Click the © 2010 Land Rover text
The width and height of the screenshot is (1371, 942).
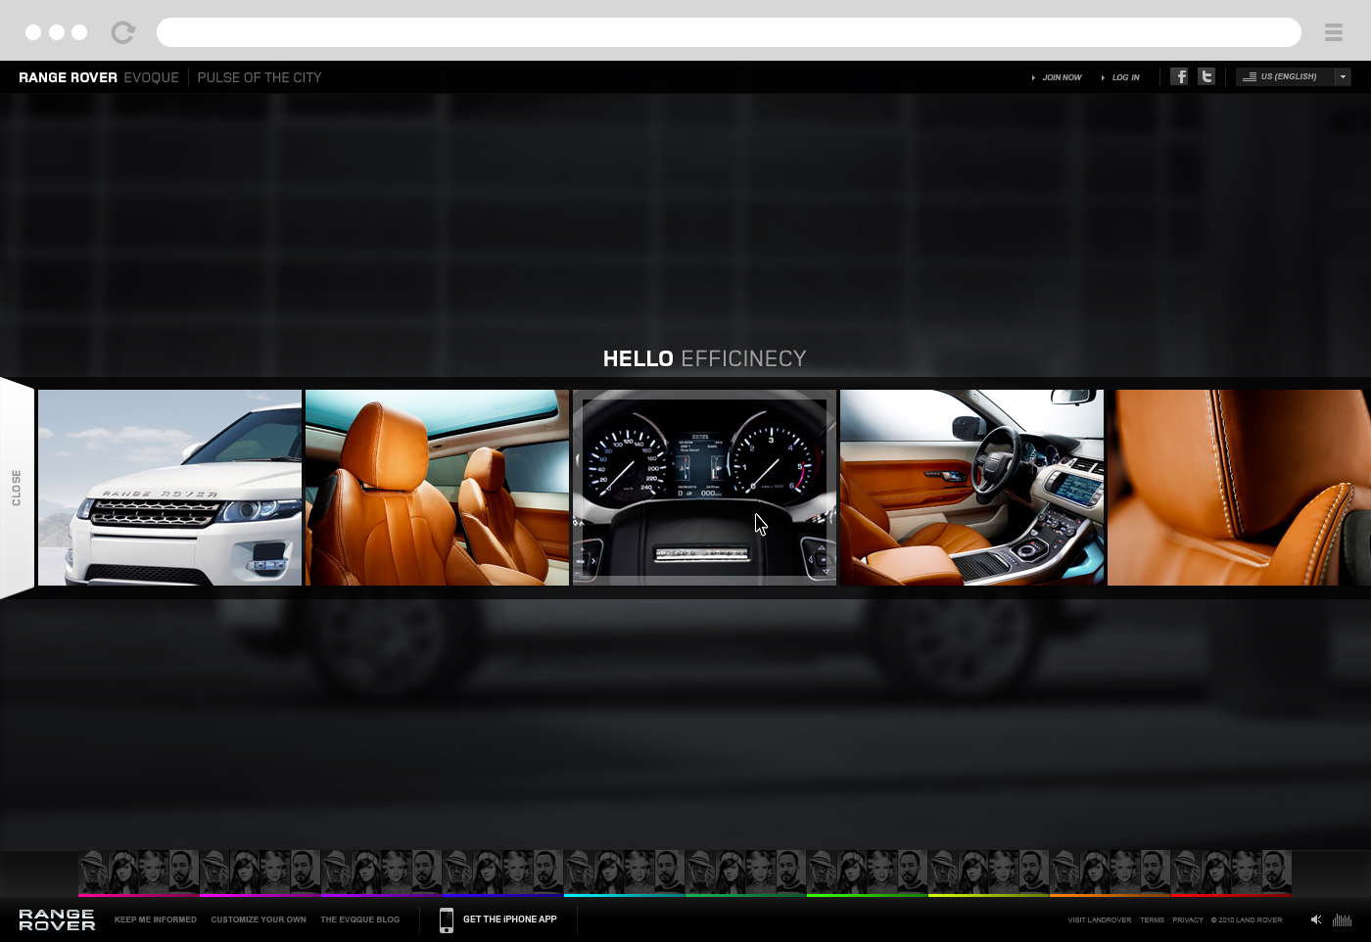tap(1247, 919)
